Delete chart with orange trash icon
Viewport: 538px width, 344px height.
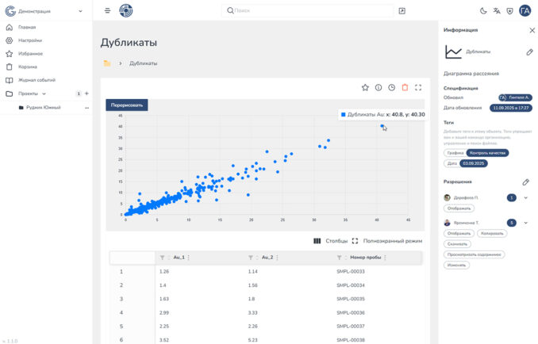coord(405,87)
